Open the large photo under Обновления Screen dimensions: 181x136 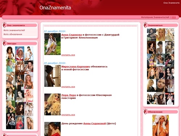click(x=160, y=125)
